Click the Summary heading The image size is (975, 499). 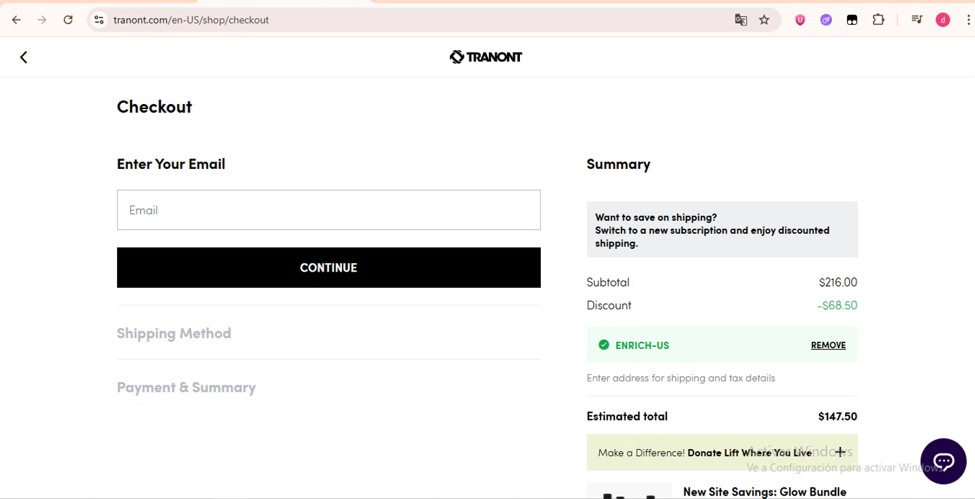tap(618, 164)
